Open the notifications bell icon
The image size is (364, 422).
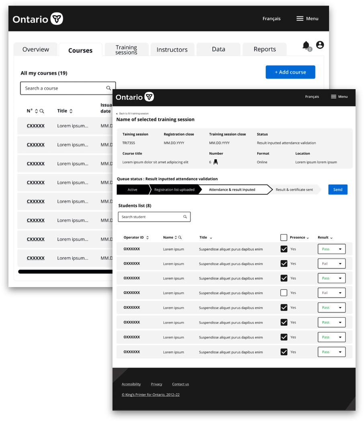click(306, 45)
